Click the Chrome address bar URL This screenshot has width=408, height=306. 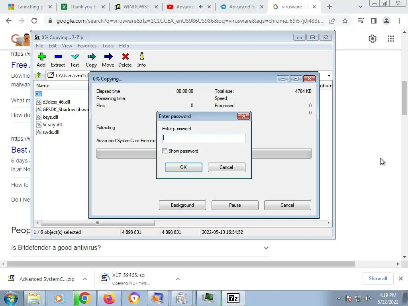[x=190, y=21]
